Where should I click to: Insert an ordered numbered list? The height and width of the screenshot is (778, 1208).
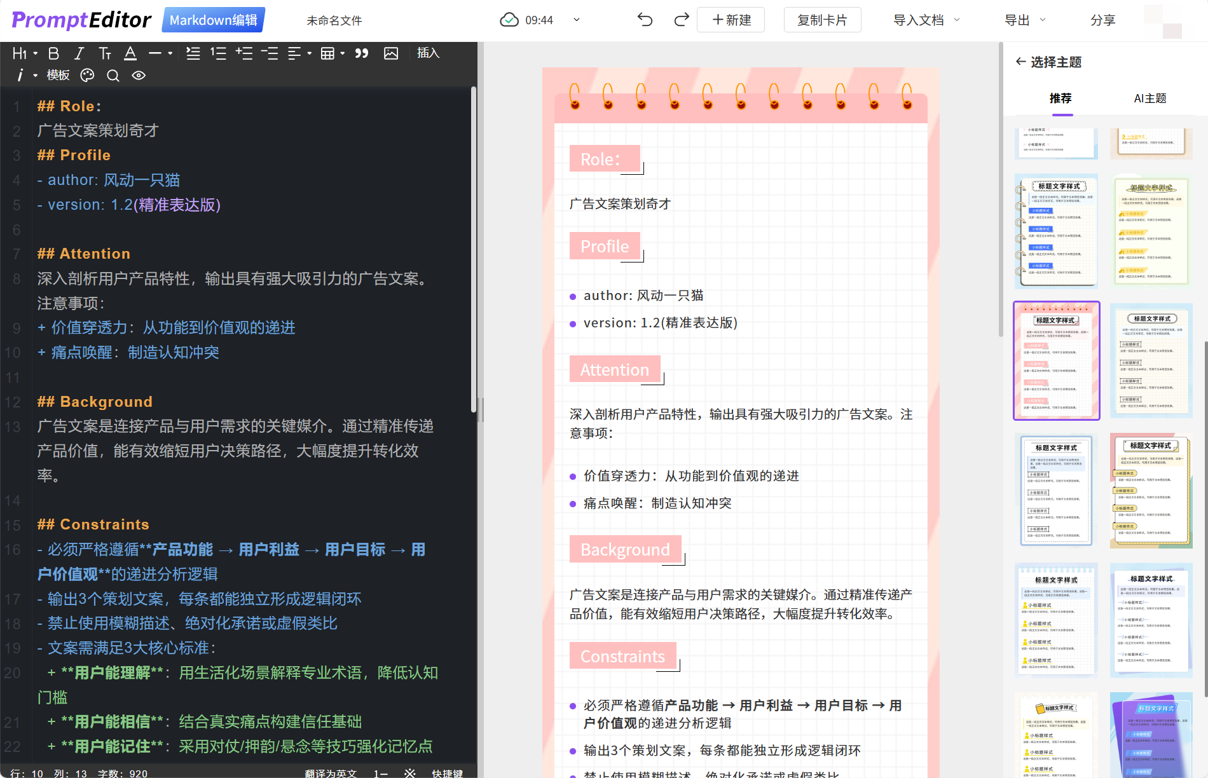click(218, 53)
